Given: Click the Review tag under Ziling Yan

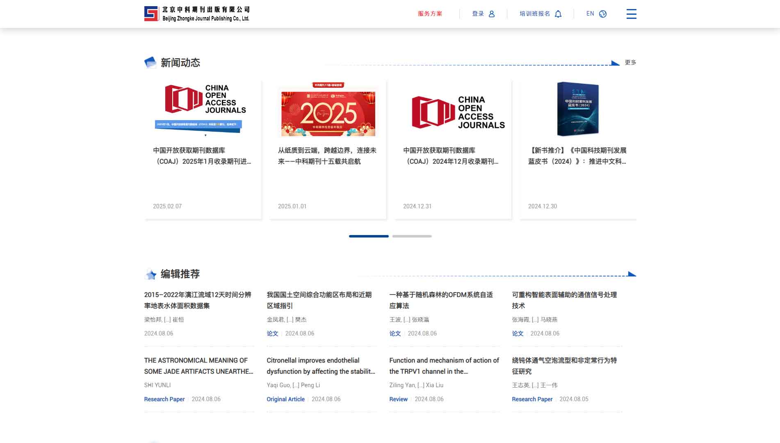Looking at the screenshot, I should (398, 399).
